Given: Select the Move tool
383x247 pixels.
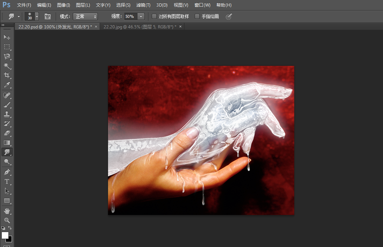Looking at the screenshot, I should pos(7,37).
